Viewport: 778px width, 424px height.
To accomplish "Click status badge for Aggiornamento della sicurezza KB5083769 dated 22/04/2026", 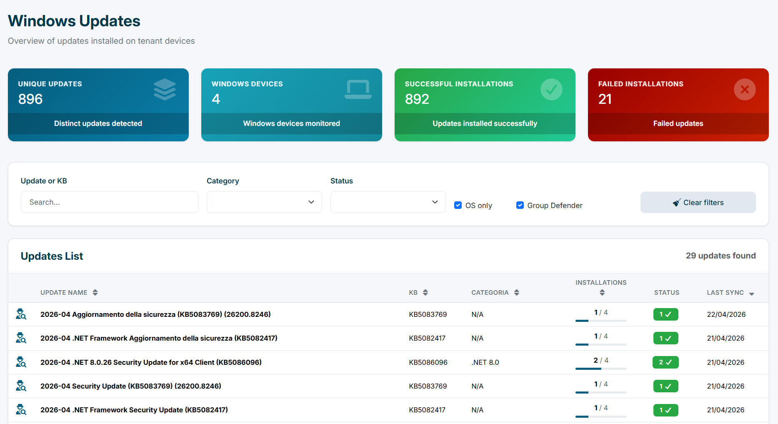I will [665, 314].
